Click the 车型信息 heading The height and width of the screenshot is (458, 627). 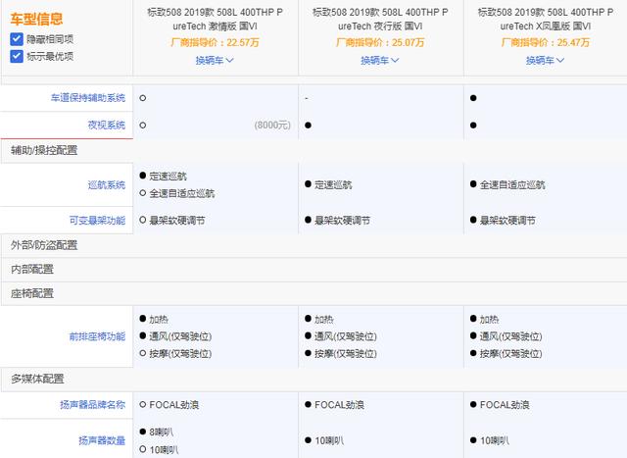point(36,19)
